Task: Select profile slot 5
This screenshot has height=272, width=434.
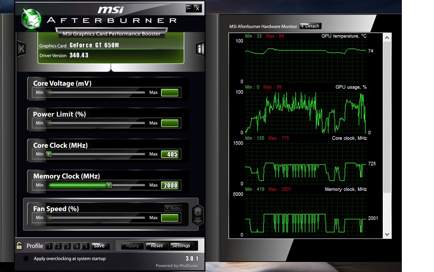Action: tap(86, 246)
